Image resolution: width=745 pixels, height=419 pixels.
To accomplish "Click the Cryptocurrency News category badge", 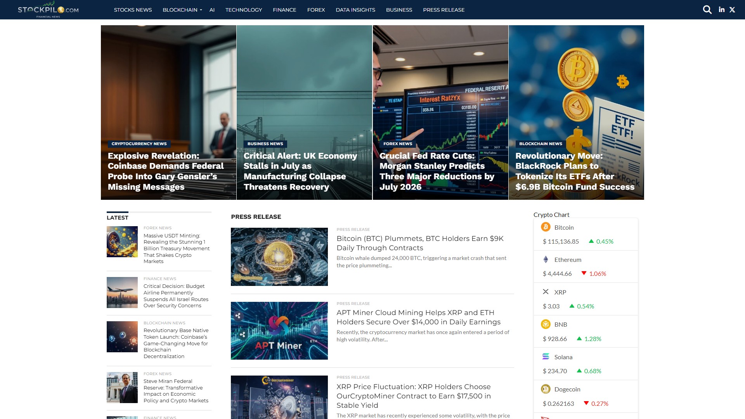I will click(x=139, y=144).
